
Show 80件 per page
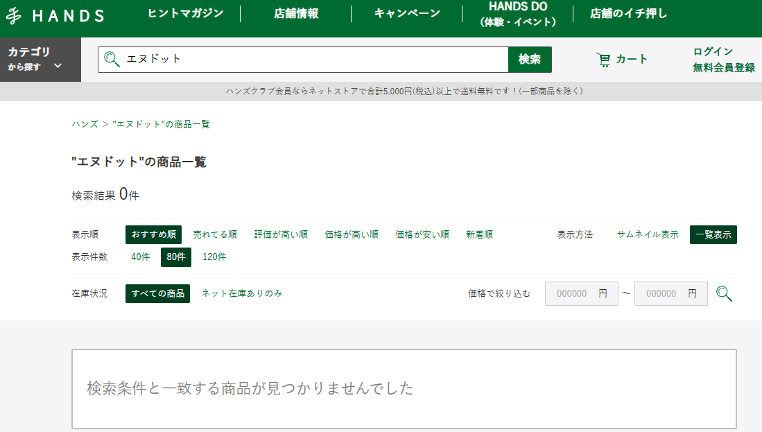176,257
